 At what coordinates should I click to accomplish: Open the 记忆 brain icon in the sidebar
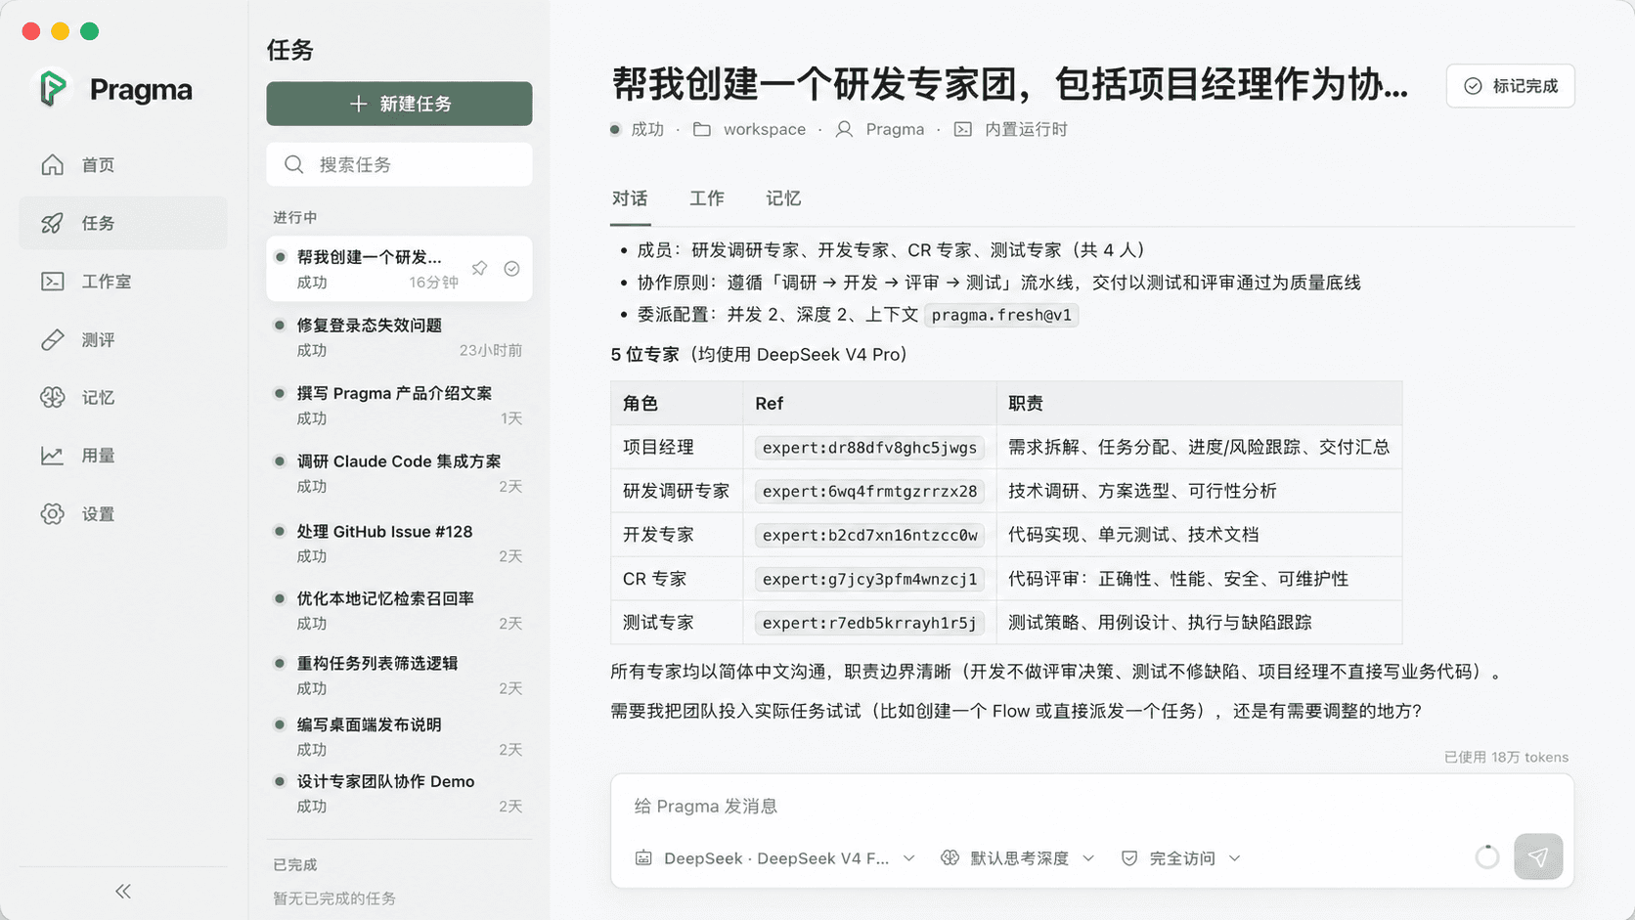(53, 397)
